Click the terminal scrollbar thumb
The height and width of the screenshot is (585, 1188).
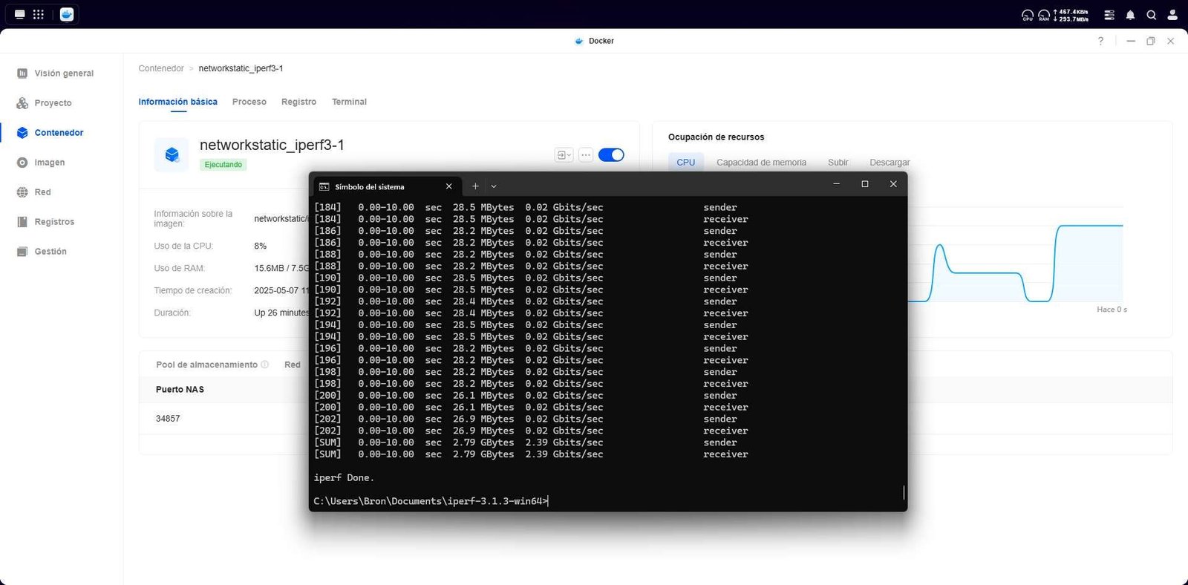(904, 492)
